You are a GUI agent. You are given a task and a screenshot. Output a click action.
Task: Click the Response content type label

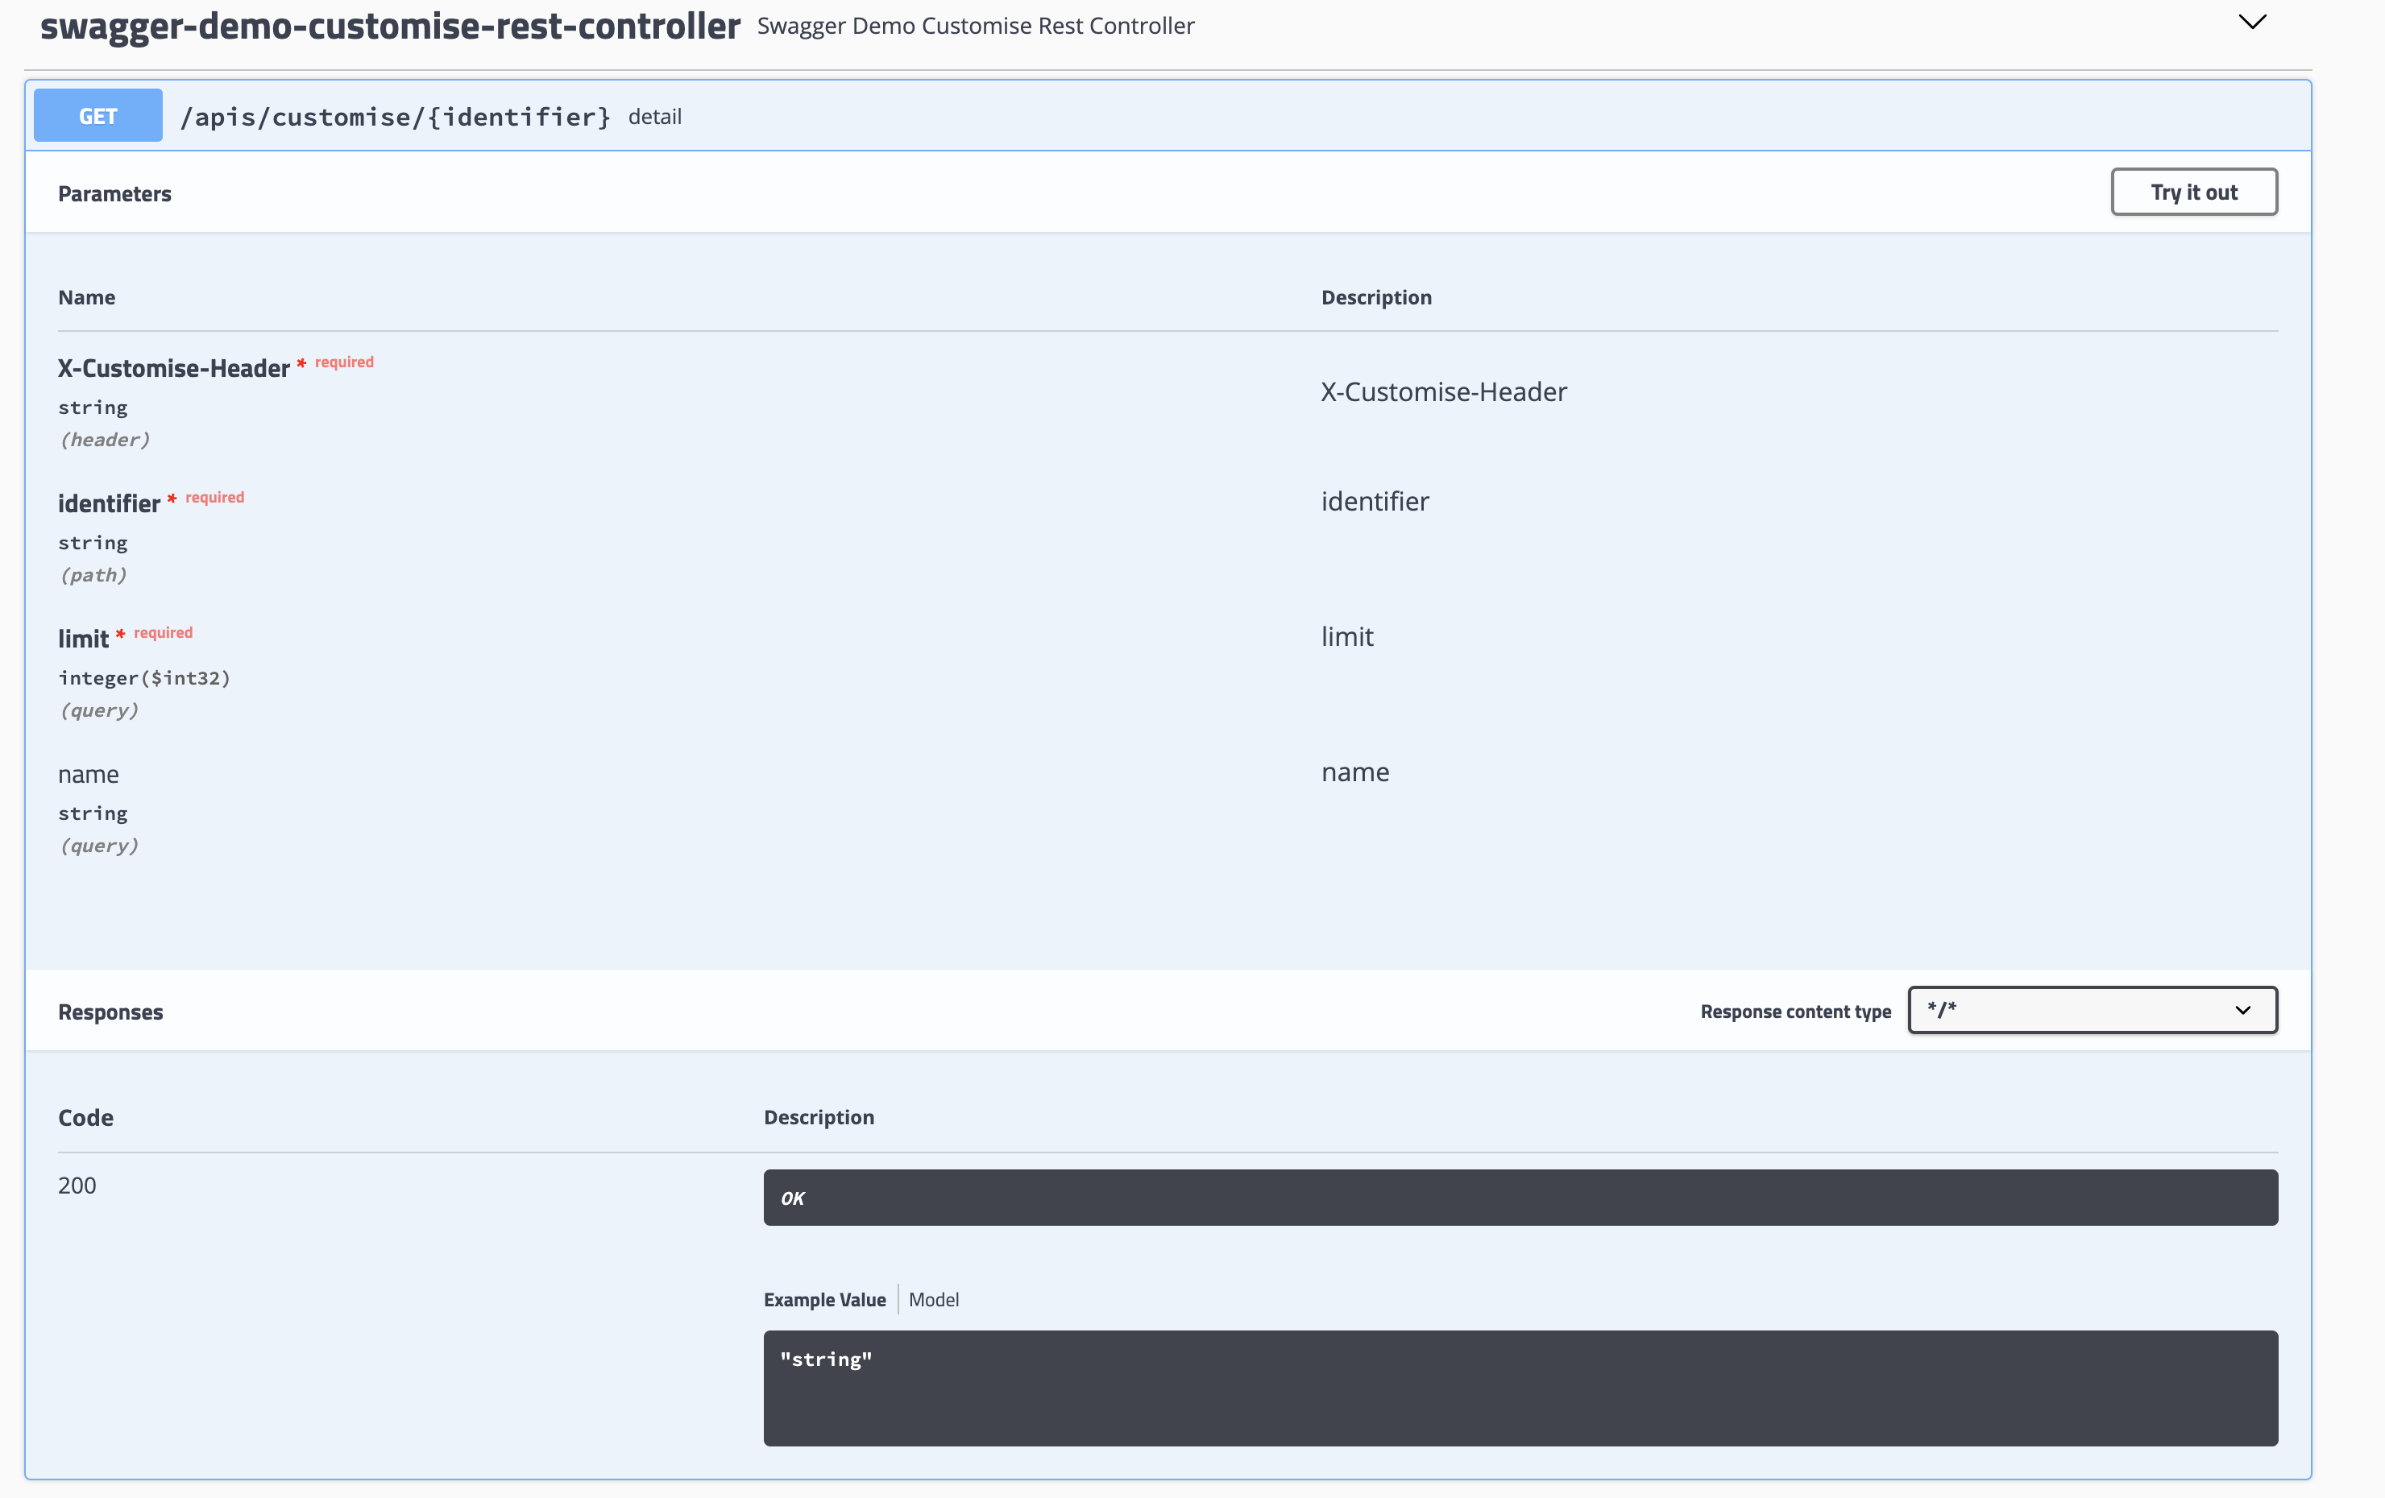click(1796, 1011)
